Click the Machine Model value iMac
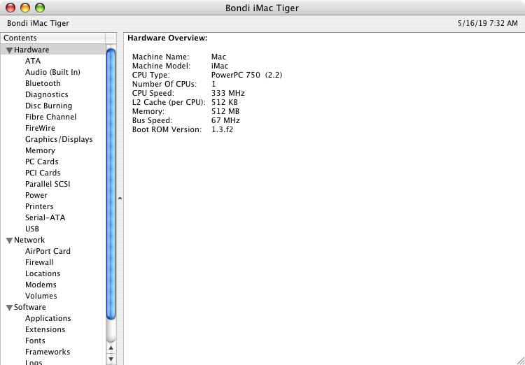 pos(220,66)
